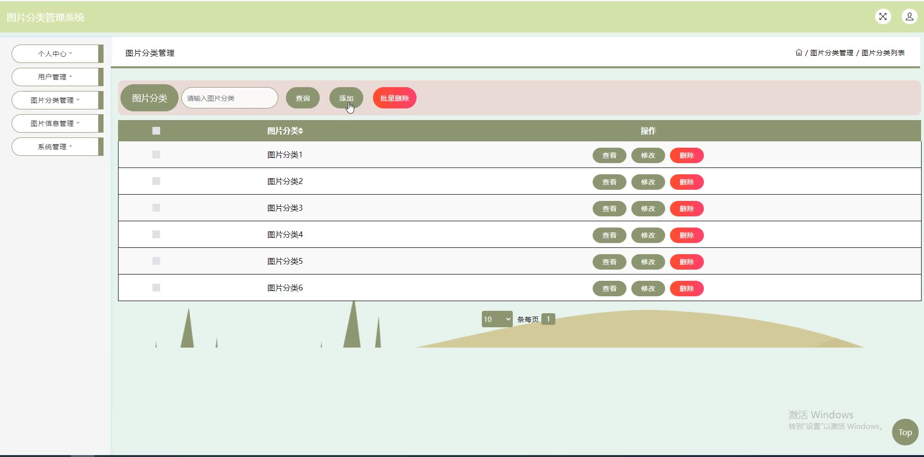Go to page 1 in pagination

click(548, 319)
